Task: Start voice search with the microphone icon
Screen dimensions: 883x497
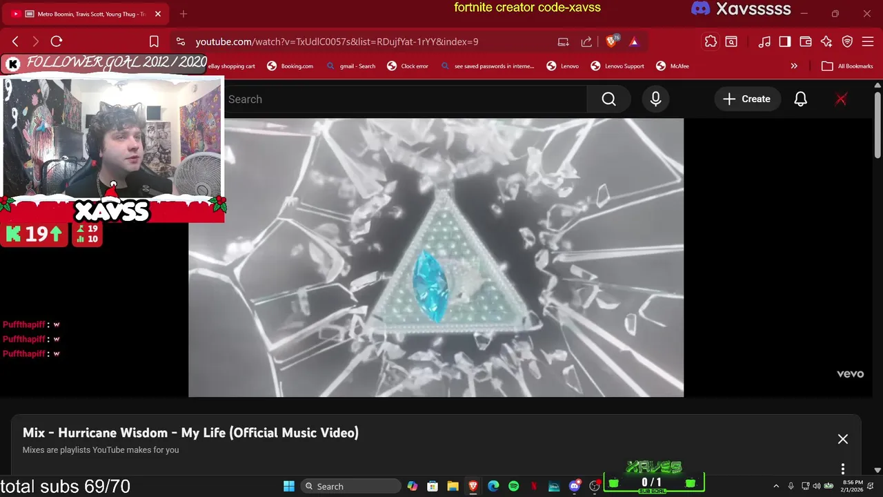Action: point(655,99)
